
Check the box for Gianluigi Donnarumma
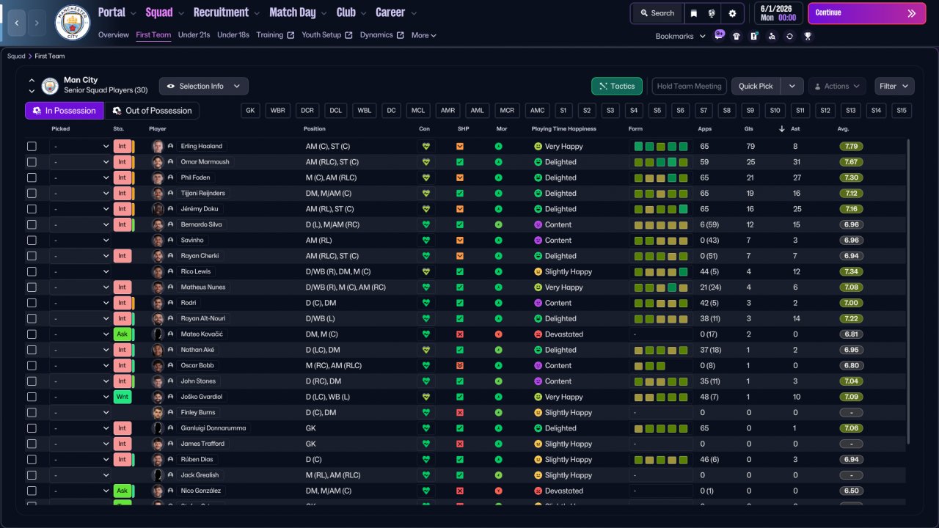click(x=32, y=428)
